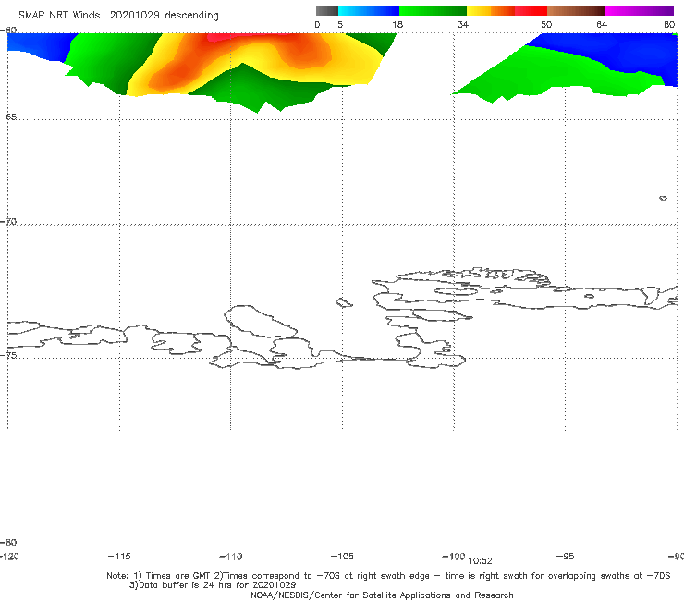This screenshot has height=601, width=684.
Task: Click the green segment of the color bar
Action: (433, 11)
